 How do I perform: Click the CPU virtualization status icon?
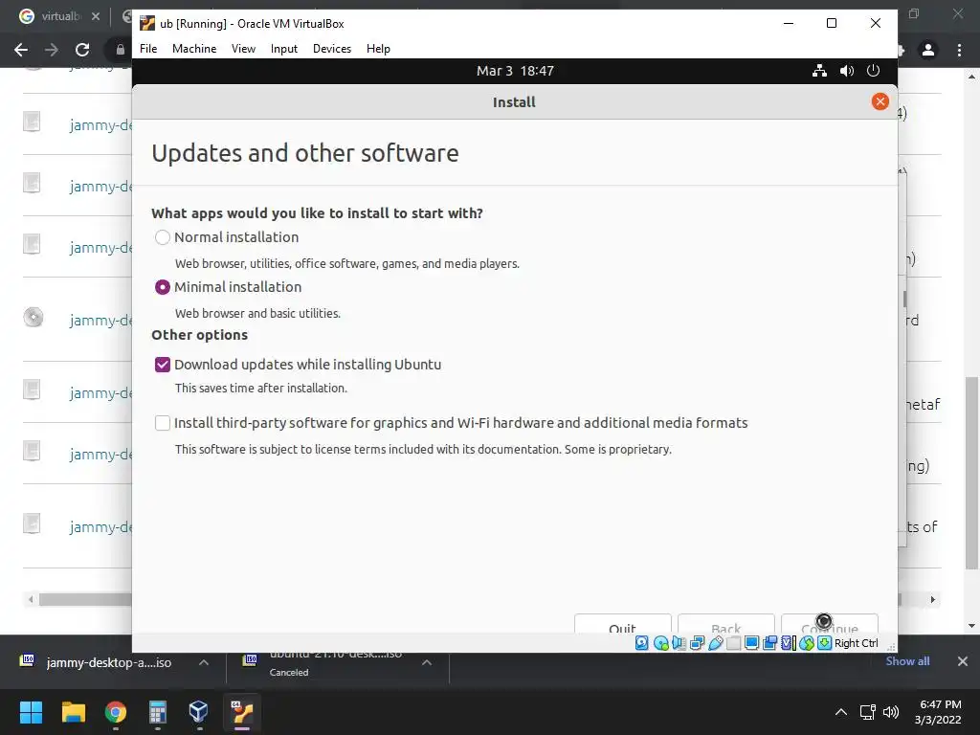[789, 643]
